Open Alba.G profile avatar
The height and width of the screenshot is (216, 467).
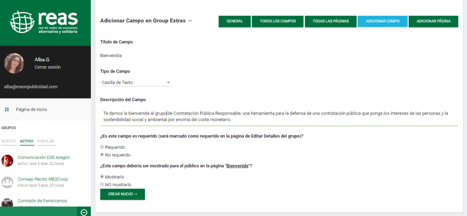pos(14,63)
